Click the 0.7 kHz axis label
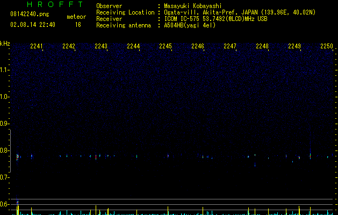This screenshot has height=215, width=338. click(x=4, y=177)
